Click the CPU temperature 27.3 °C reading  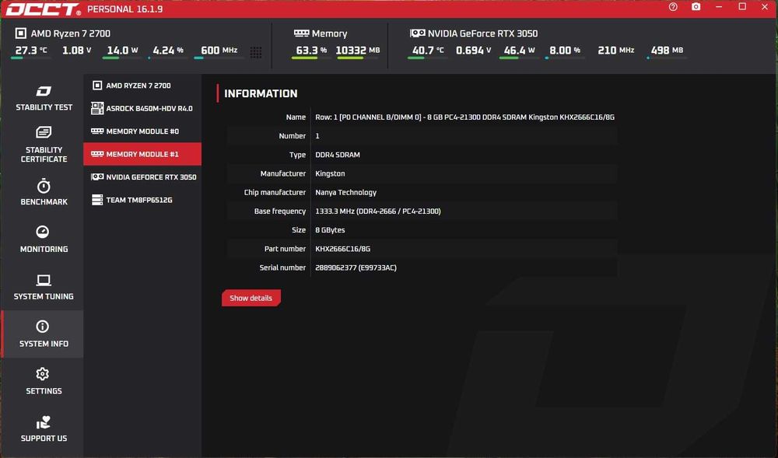tap(31, 50)
